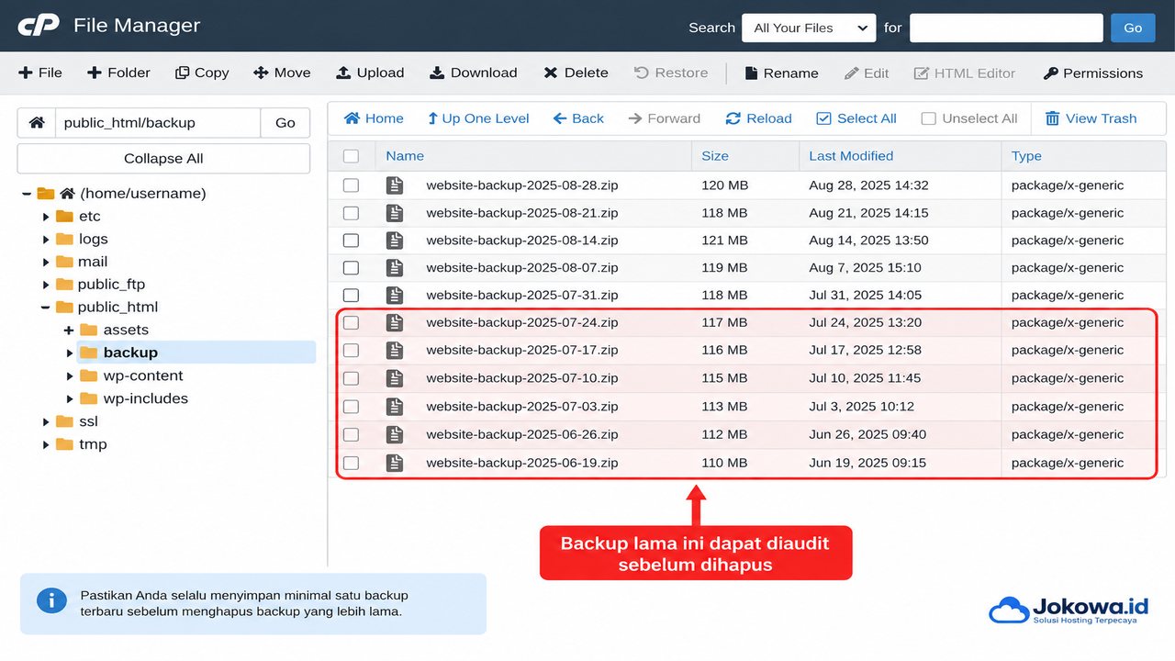
Task: Open the All Your Files search dropdown
Action: pyautogui.click(x=809, y=28)
